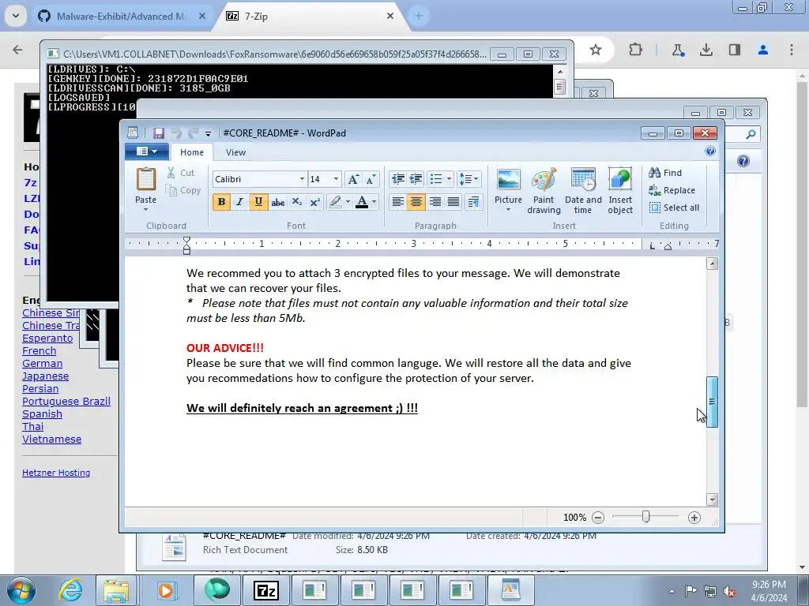Open the bullet list style dropdown arrow
Viewport: 809px width, 606px height.
pos(449,179)
